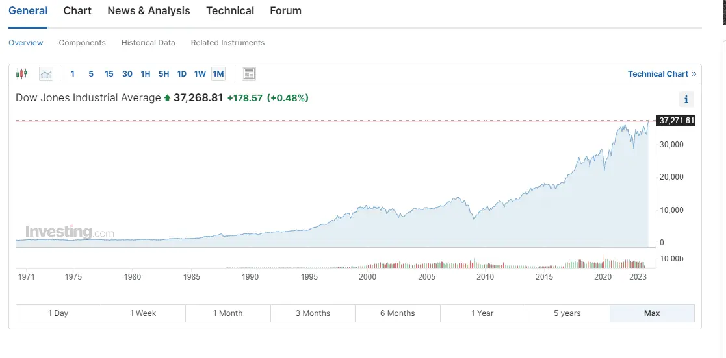726x358 pixels.
Task: Click the chart info icon
Action: click(x=686, y=99)
